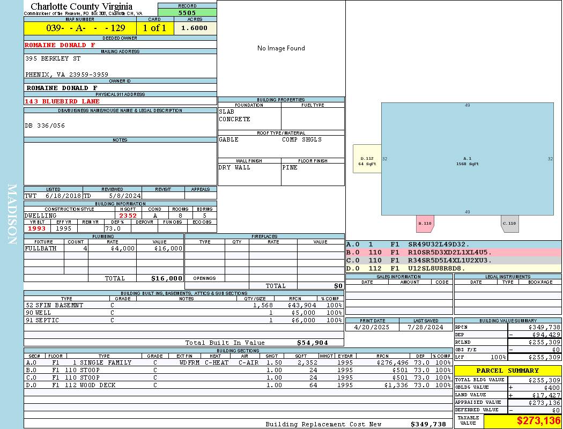Click the No Image Found placeholder
563x429 pixels.
(281, 48)
